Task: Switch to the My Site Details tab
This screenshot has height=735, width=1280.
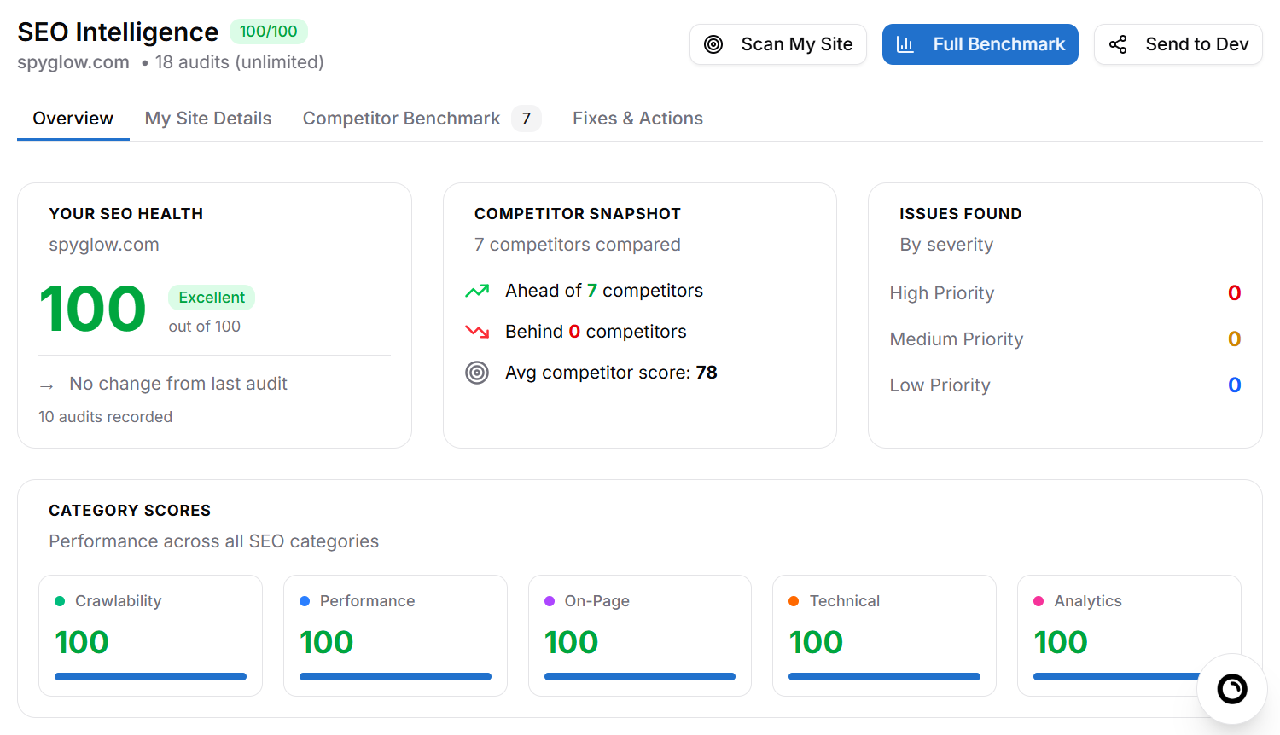Action: tap(207, 119)
